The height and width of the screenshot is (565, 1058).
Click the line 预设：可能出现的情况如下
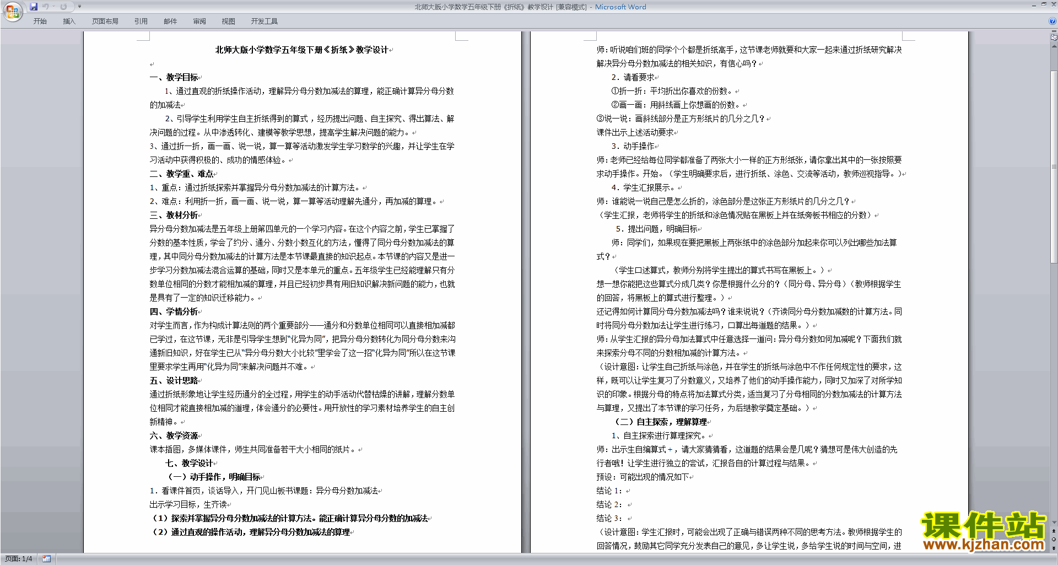(643, 477)
